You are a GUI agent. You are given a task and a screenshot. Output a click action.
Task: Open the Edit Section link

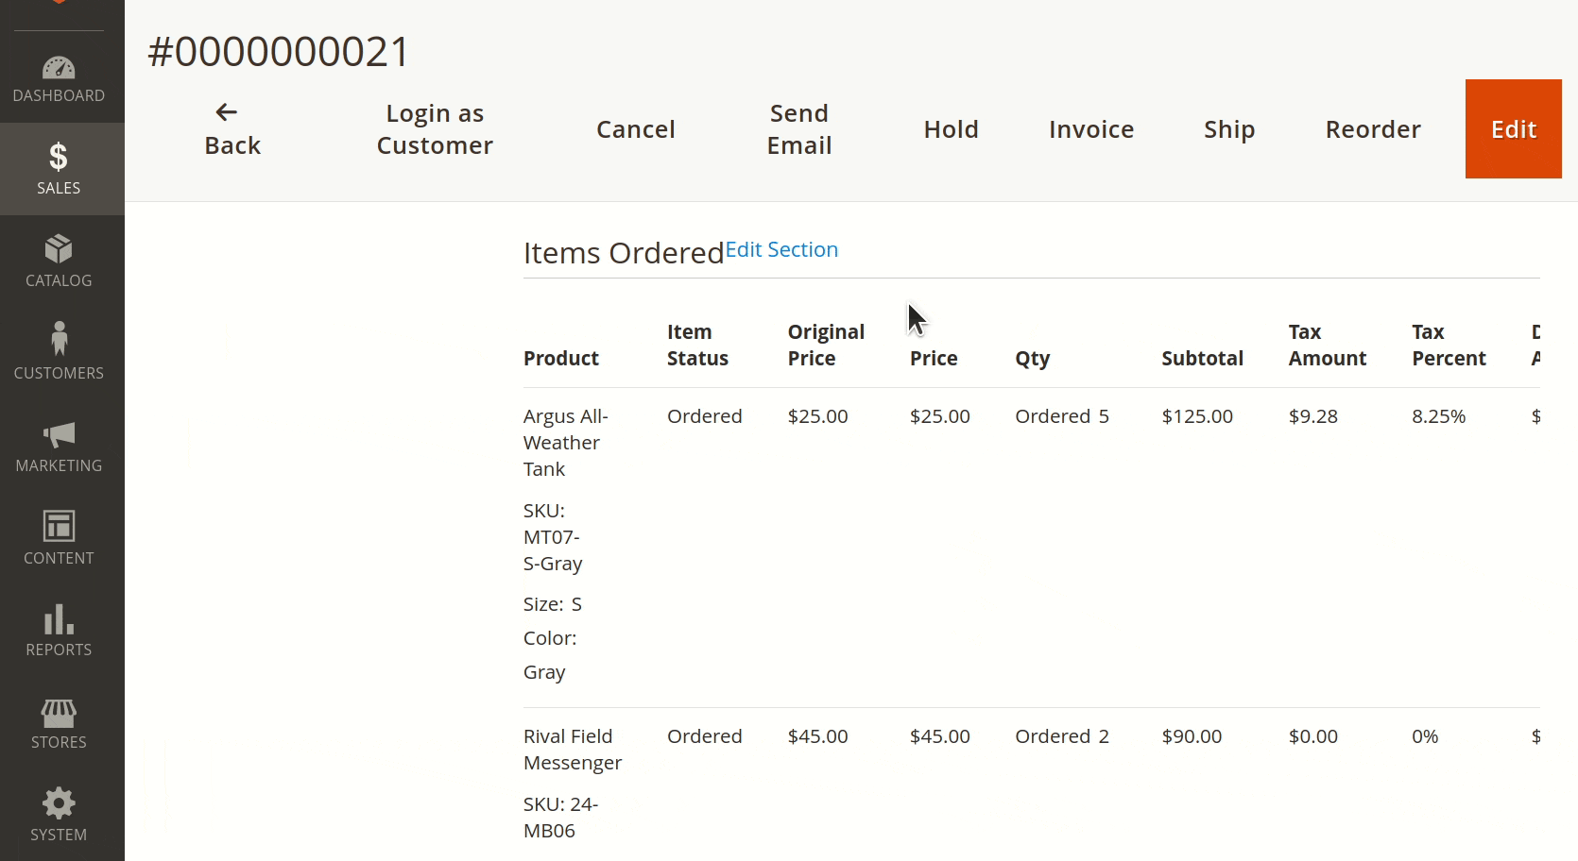coord(780,249)
